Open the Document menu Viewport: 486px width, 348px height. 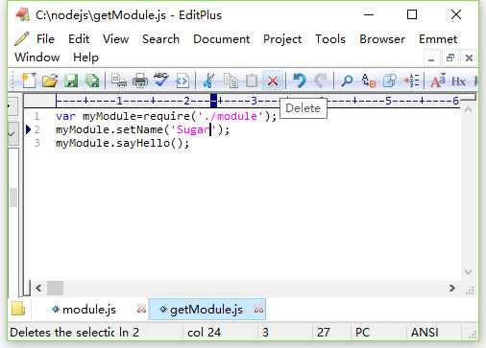(222, 39)
